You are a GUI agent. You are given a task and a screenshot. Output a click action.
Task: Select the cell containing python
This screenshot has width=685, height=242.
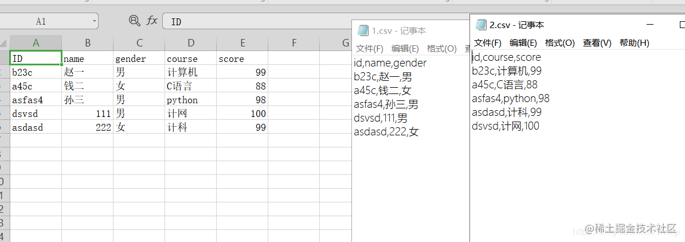tap(190, 100)
